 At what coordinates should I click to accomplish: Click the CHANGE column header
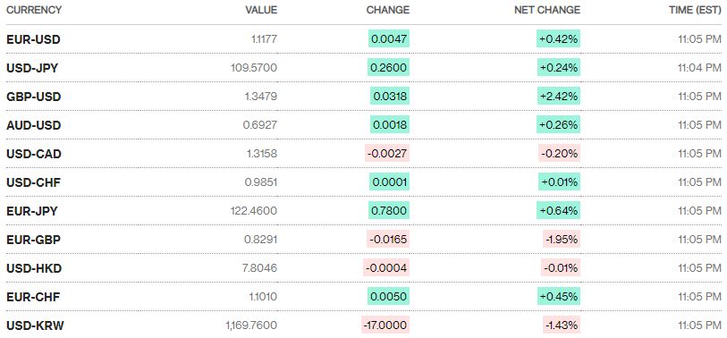pyautogui.click(x=388, y=10)
